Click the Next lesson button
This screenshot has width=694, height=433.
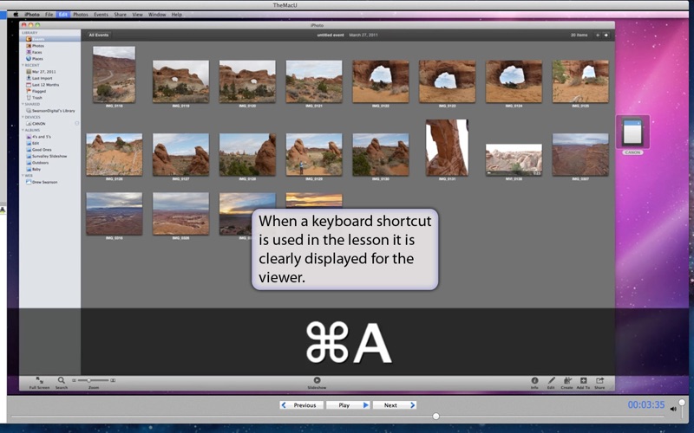[395, 405]
